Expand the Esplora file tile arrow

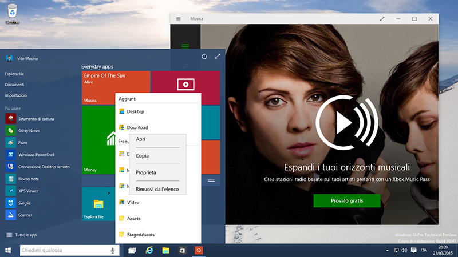pos(109,193)
